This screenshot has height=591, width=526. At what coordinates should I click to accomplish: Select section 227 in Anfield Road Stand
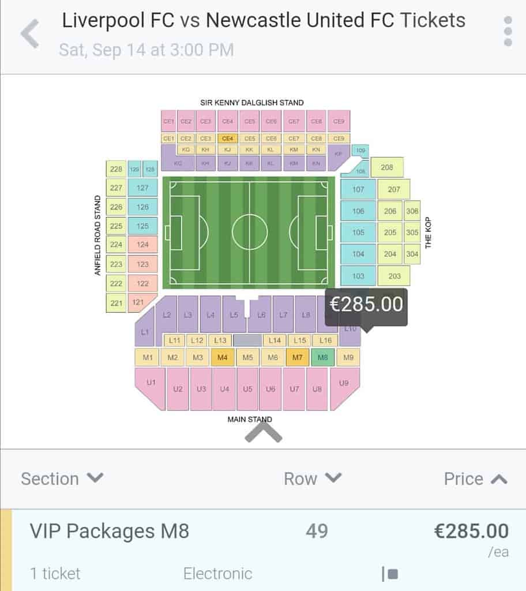(x=116, y=188)
